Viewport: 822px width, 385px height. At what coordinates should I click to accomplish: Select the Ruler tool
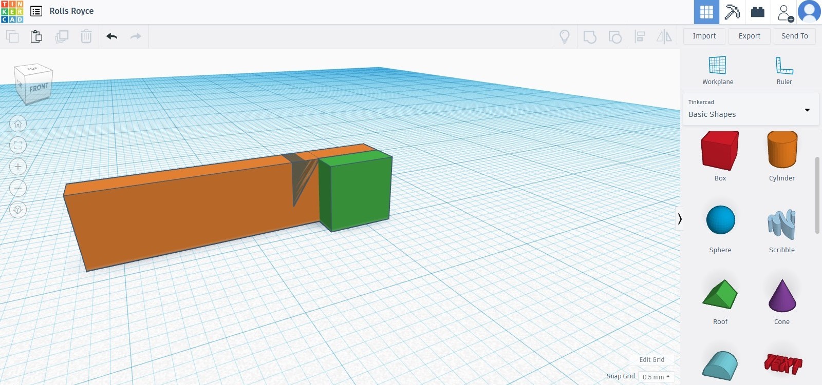point(784,71)
